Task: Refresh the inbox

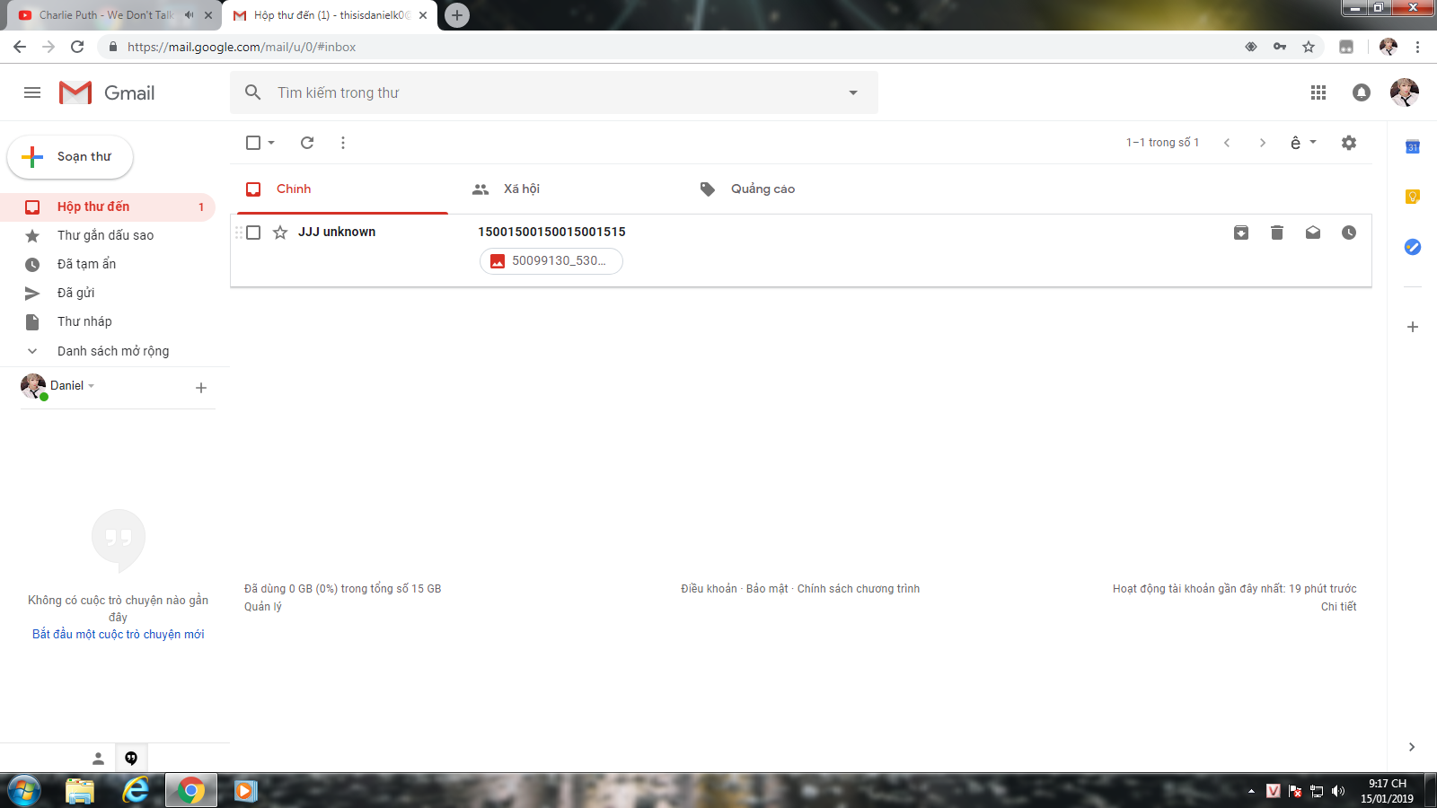Action: pyautogui.click(x=307, y=143)
